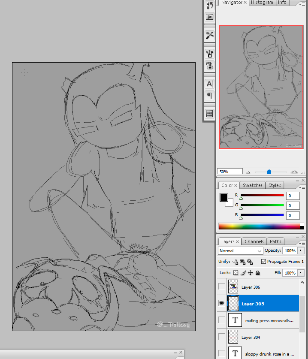The image size is (308, 359).
Task: Click the blue B color slider
Action: [262, 215]
